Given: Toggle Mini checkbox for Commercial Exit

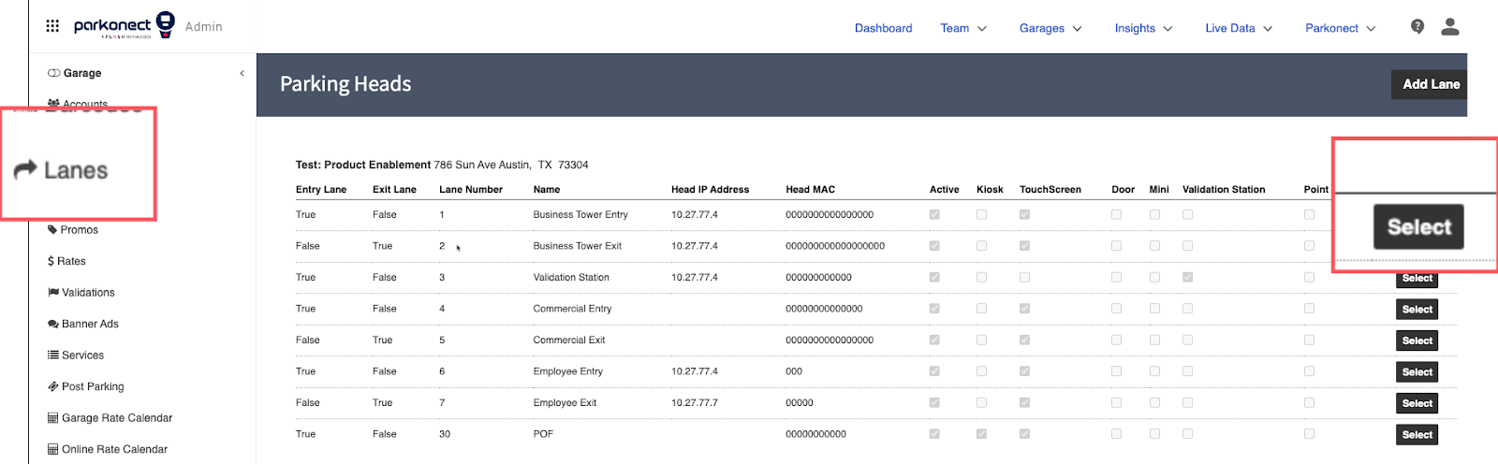Looking at the screenshot, I should click(1154, 341).
